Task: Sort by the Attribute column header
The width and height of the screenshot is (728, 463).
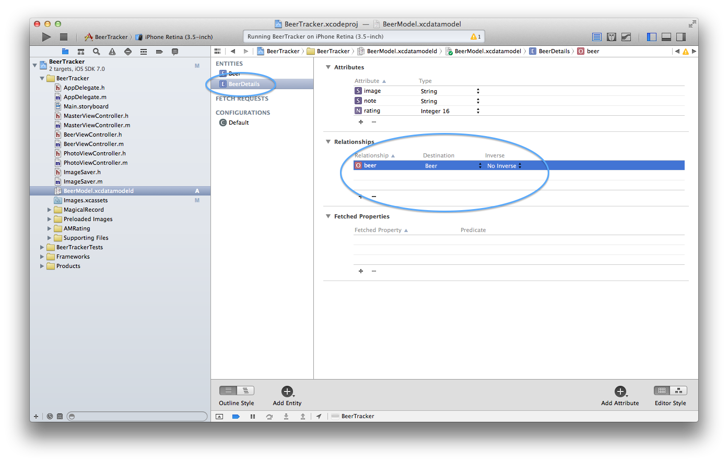Action: click(370, 81)
